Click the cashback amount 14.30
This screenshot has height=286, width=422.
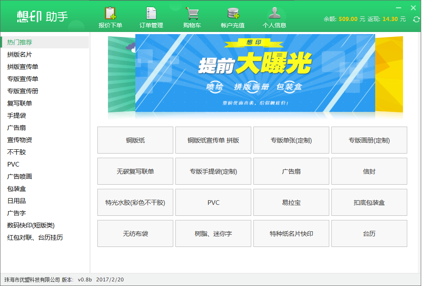390,19
